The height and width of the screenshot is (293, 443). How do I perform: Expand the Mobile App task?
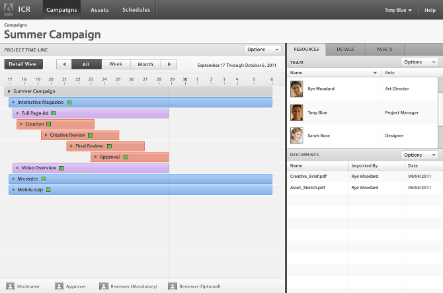point(13,190)
